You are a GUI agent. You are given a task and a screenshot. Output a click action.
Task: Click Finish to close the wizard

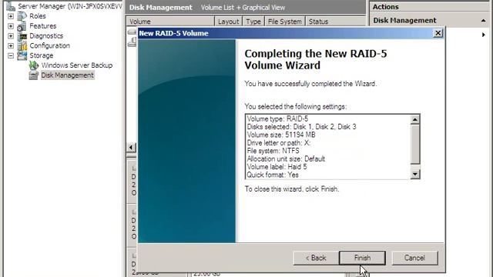click(362, 258)
